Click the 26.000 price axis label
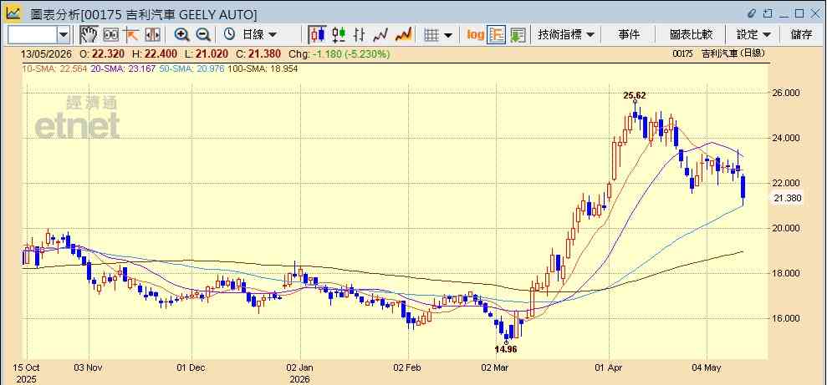Viewport: 827px width, 385px height. [x=786, y=93]
